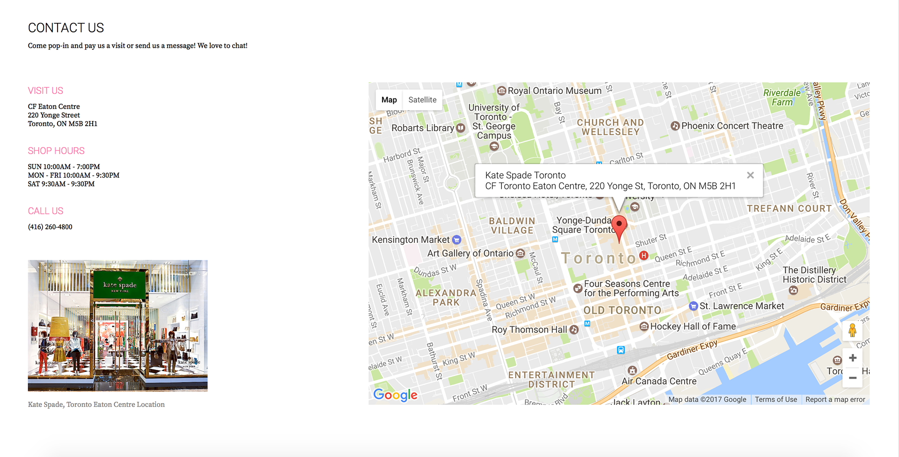Select the Map view tab

point(389,100)
